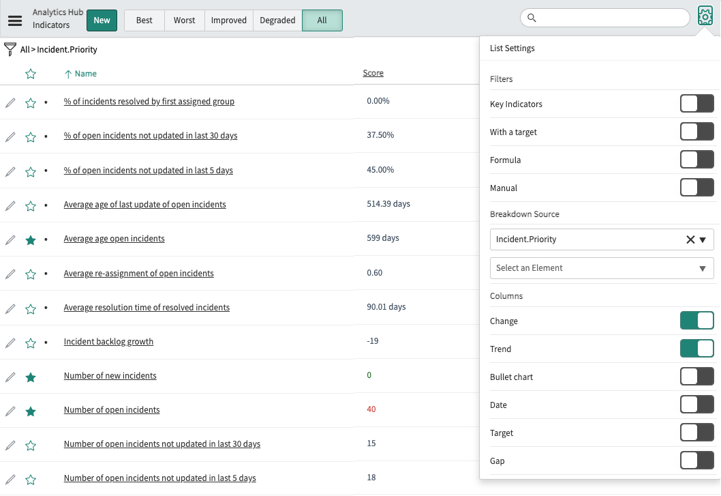Image resolution: width=721 pixels, height=496 pixels.
Task: Unfavorite Number of open incidents star
Action: pyautogui.click(x=31, y=411)
